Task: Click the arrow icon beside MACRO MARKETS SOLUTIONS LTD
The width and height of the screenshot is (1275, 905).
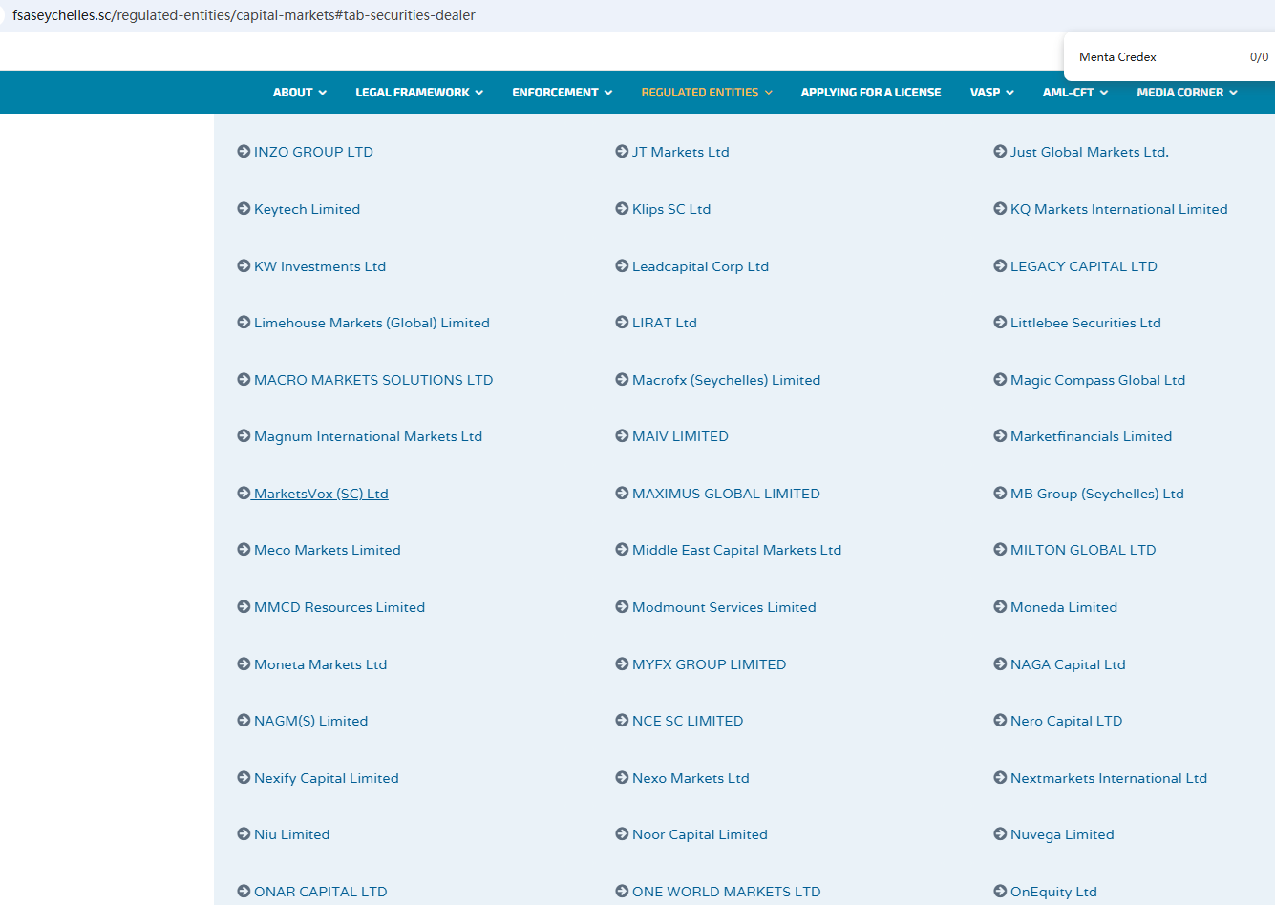Action: point(244,379)
